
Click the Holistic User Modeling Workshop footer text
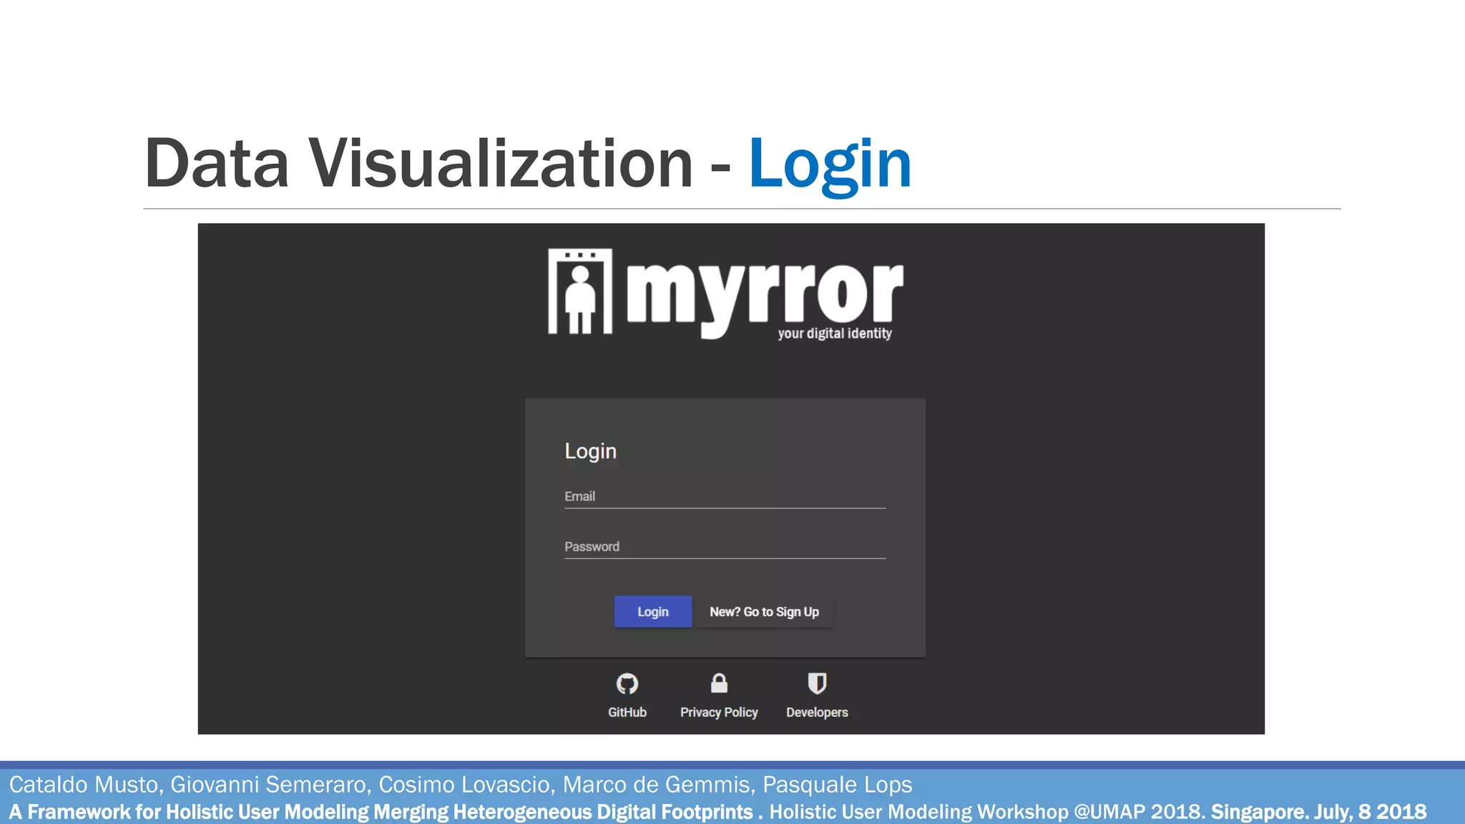point(986,813)
